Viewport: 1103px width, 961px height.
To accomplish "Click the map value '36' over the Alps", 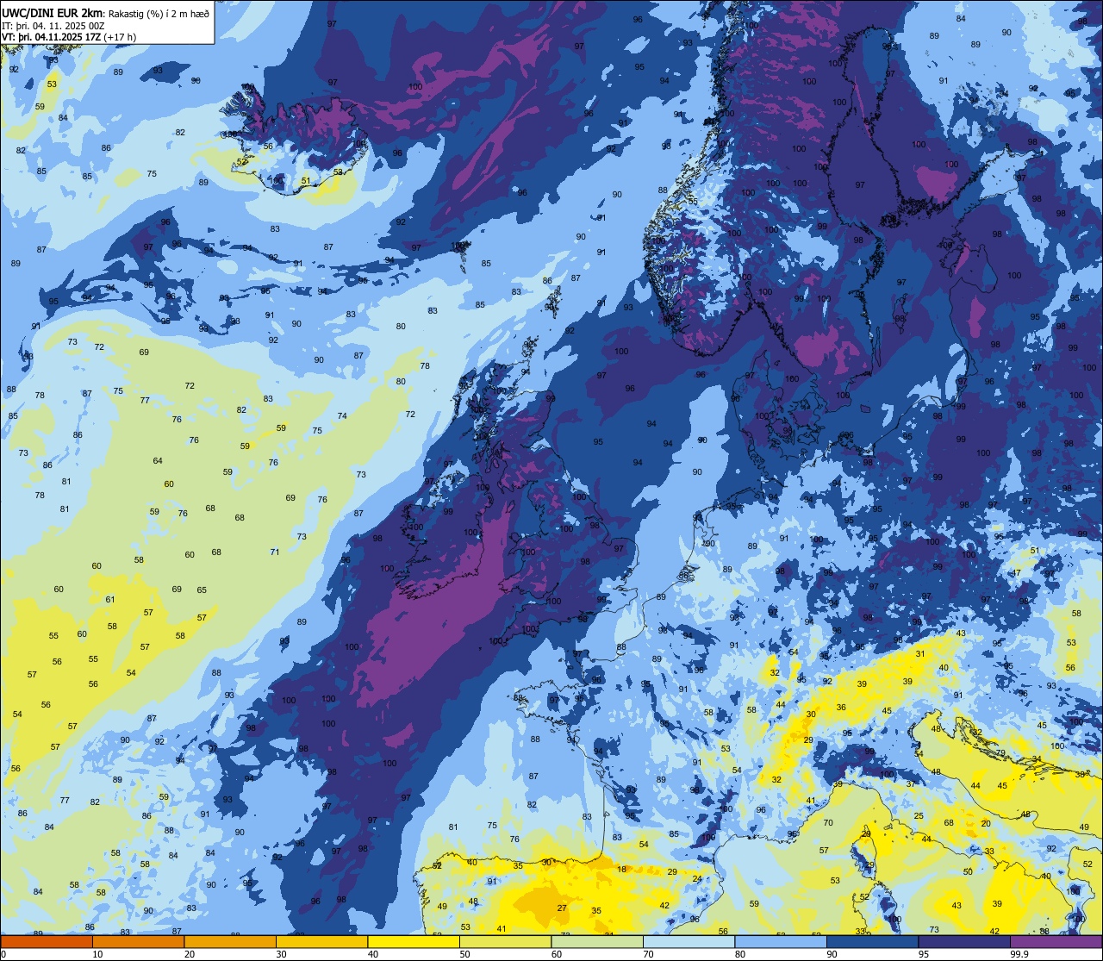I will (841, 708).
